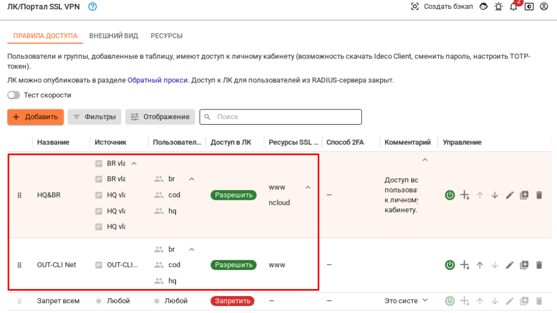Add a rule below HQ&BR
The image size is (557, 313).
click(465, 195)
